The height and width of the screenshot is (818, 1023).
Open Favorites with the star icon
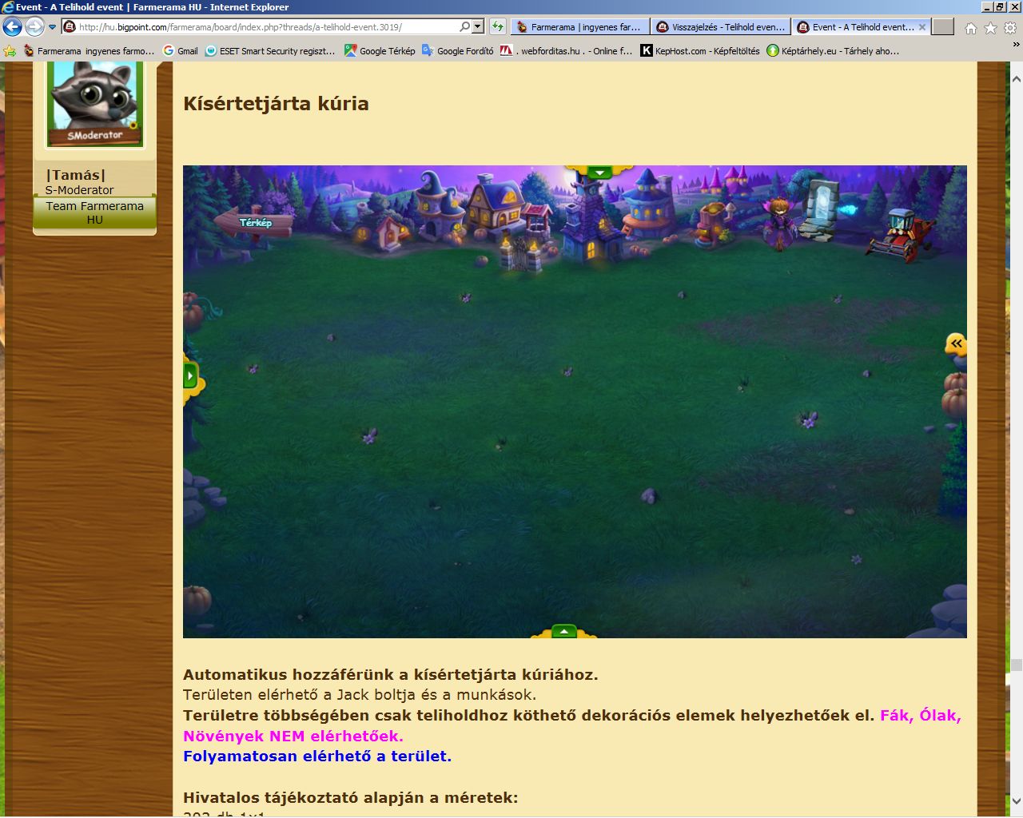click(x=990, y=28)
